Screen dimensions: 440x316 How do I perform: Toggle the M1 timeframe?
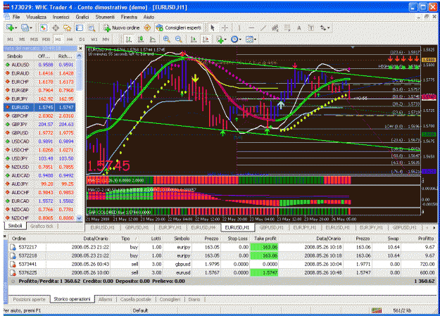point(10,39)
